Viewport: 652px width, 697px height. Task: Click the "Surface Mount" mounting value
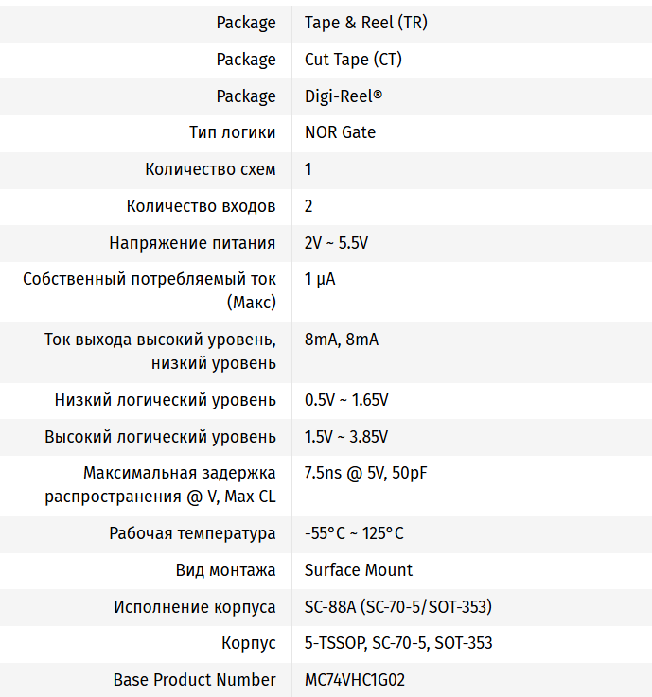pos(359,570)
